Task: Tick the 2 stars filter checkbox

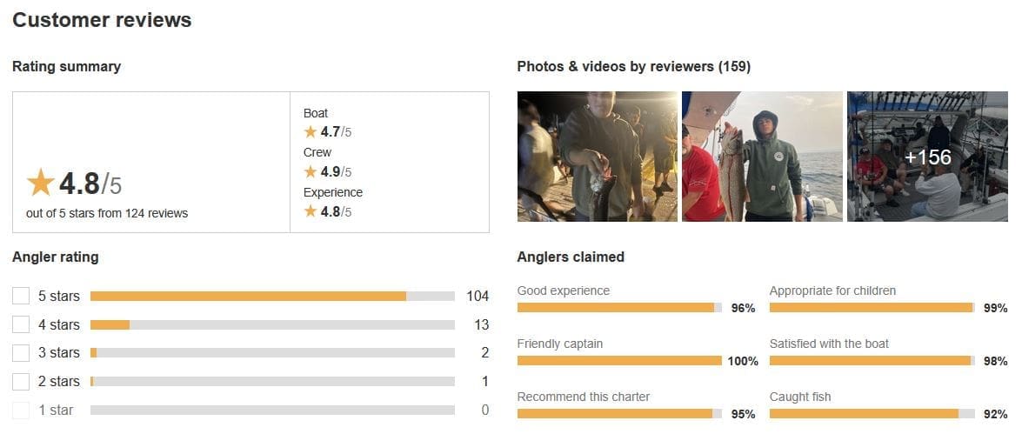Action: pos(21,381)
